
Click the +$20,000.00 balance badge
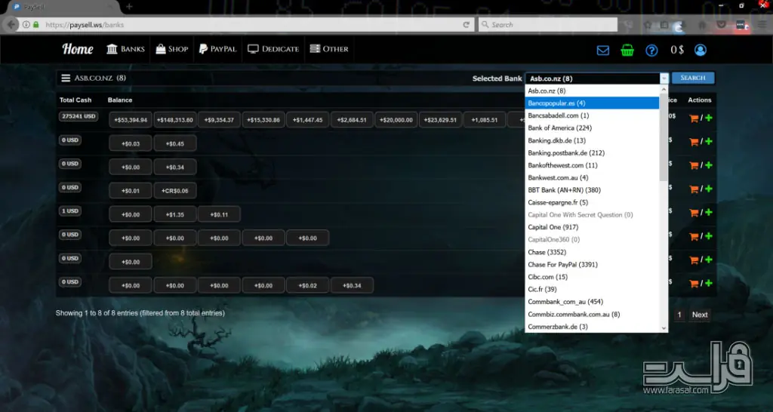click(396, 120)
